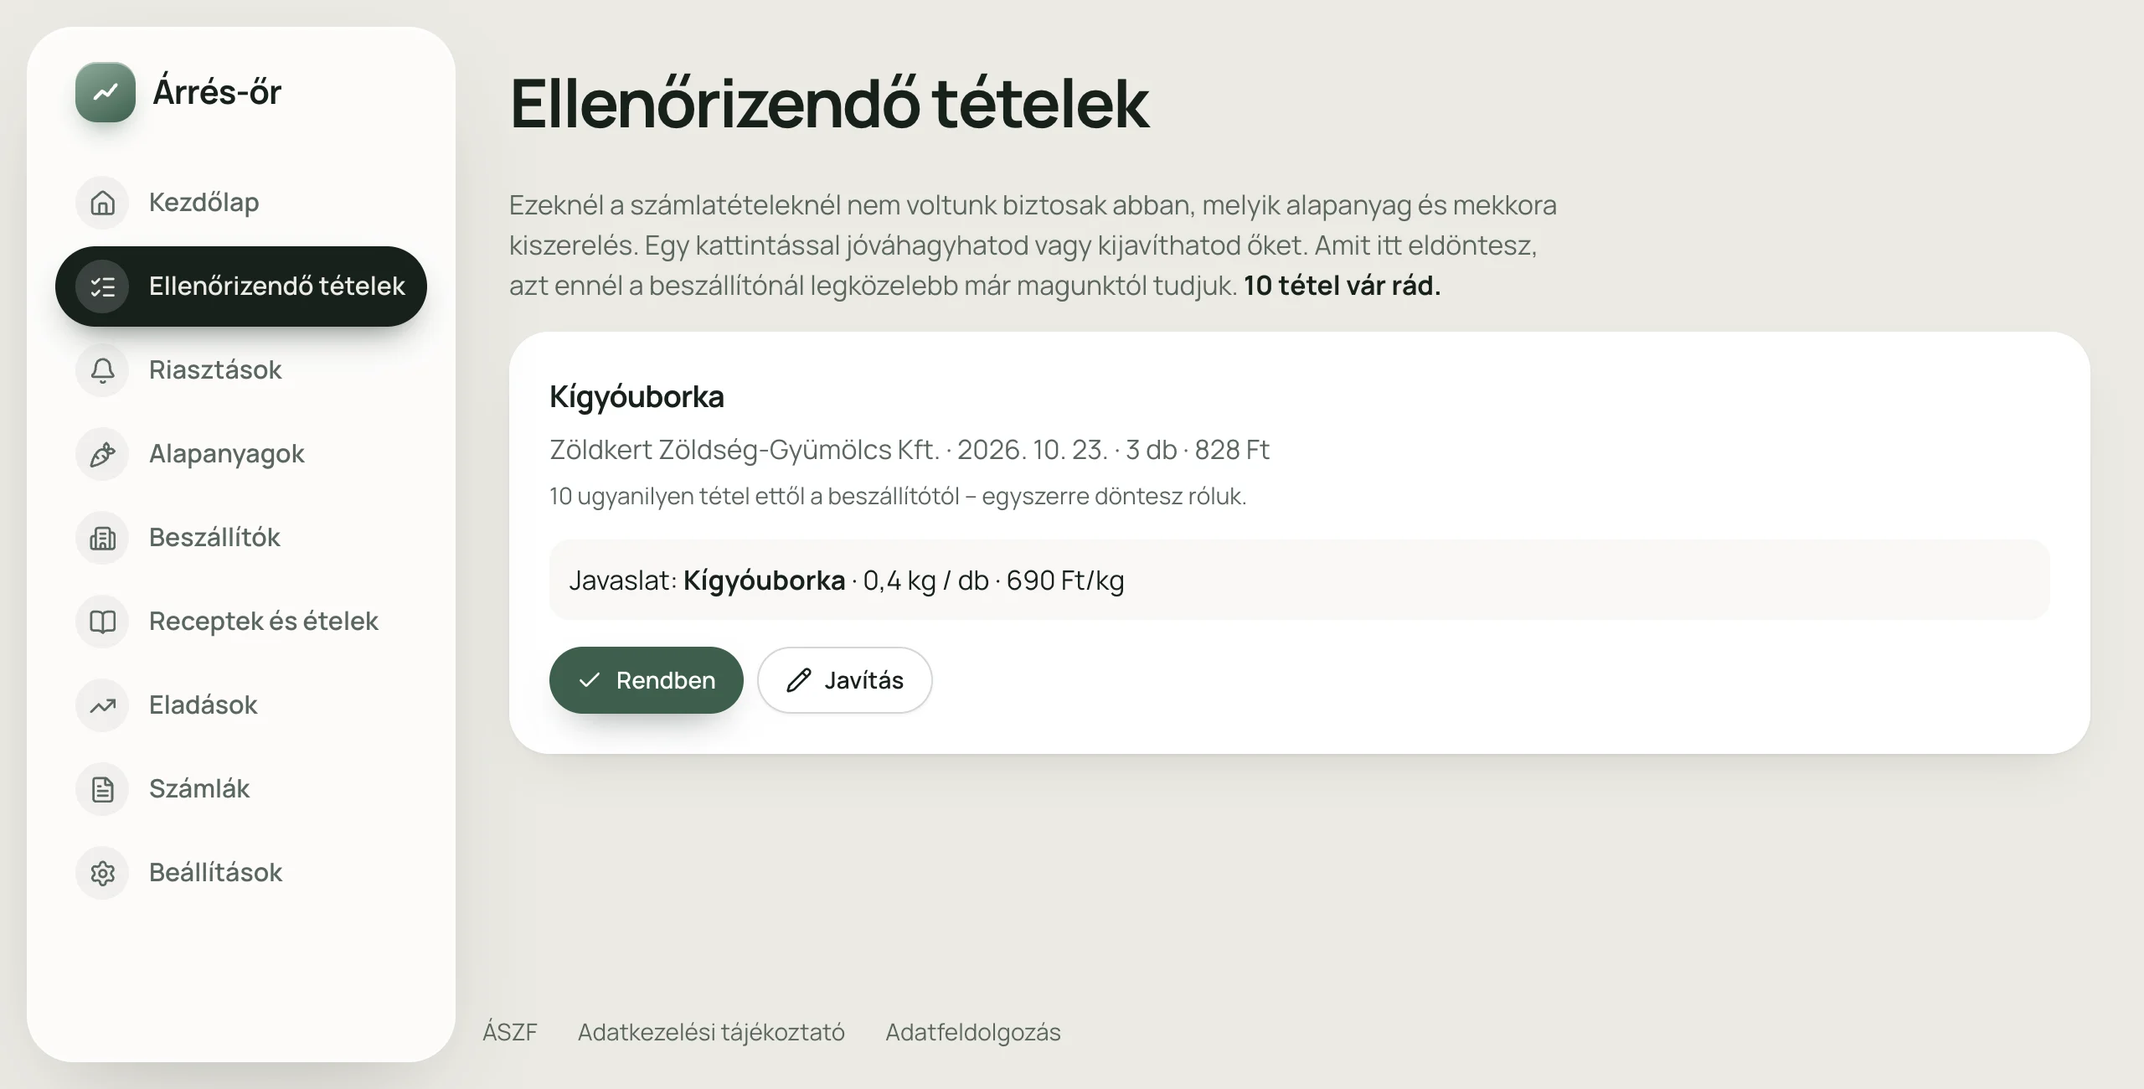
Task: Open the Eladások section
Action: [241, 705]
